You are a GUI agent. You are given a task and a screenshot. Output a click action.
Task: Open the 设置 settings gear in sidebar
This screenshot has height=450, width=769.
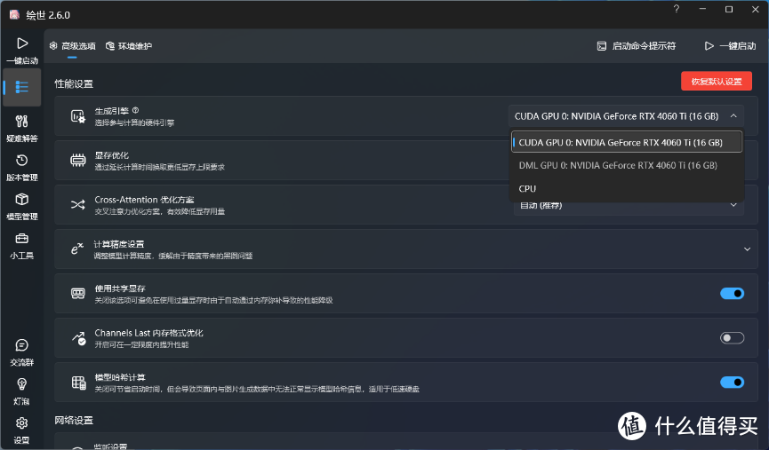(21, 430)
